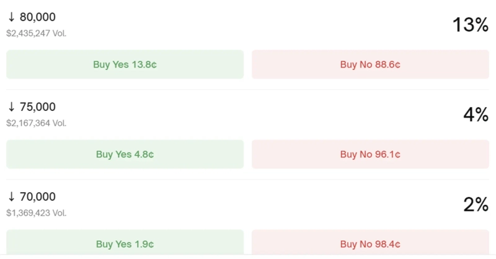The height and width of the screenshot is (259, 496).
Task: Click empty space in the 80,000 row header
Action: pos(248,25)
